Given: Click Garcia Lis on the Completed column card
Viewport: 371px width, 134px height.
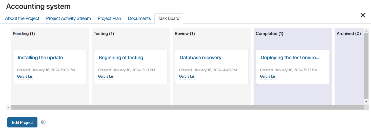Looking at the screenshot, I should pos(268,76).
